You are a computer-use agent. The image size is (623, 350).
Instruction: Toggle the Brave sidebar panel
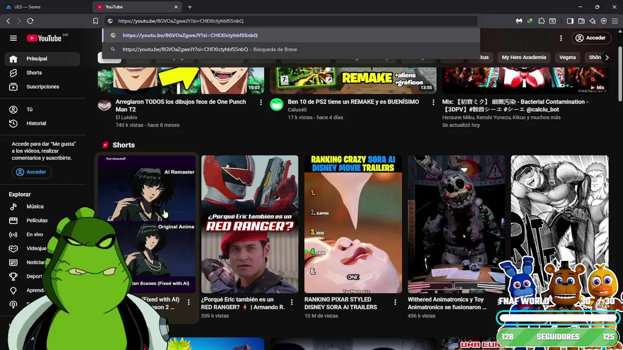coord(570,21)
